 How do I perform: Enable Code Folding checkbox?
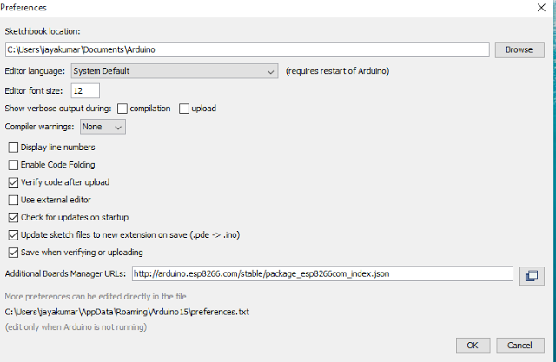(13, 165)
